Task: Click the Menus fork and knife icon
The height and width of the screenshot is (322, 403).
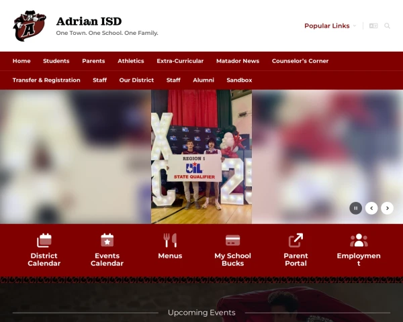Action: tap(170, 240)
